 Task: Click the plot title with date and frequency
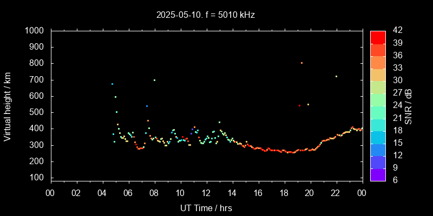pos(205,15)
